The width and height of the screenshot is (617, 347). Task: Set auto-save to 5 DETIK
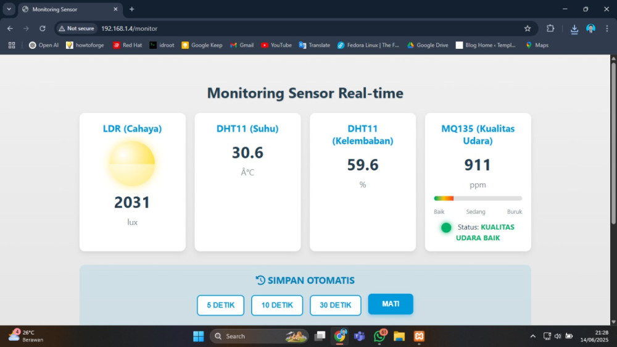[220, 305]
